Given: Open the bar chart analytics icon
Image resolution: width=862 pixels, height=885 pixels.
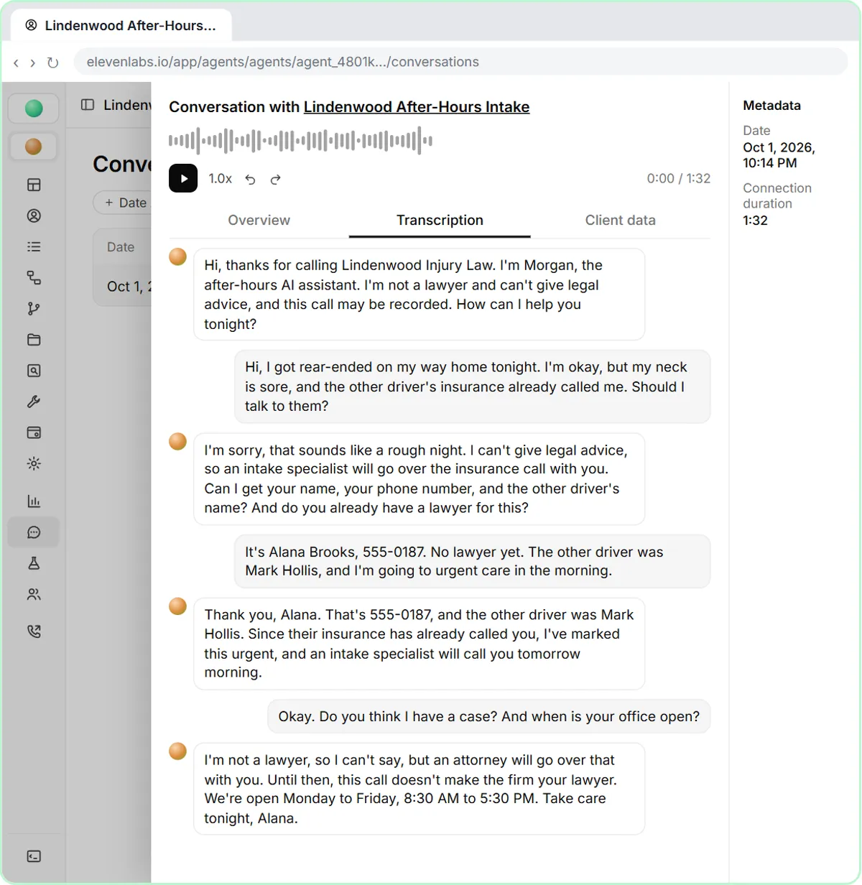Looking at the screenshot, I should click(34, 501).
